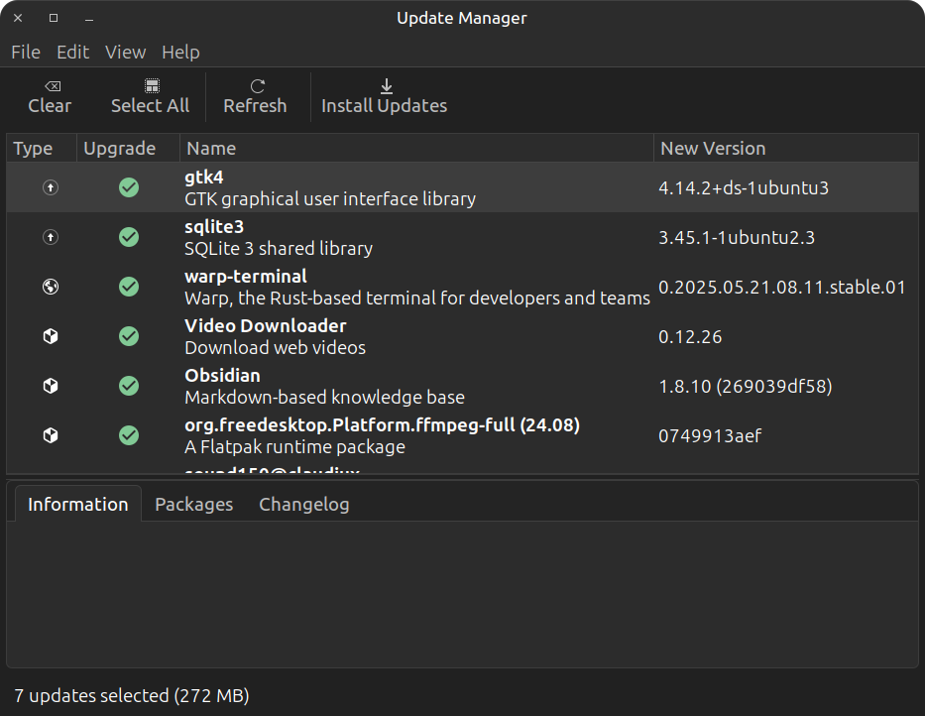Uncheck the gtk4 upgrade checkmark

(x=129, y=187)
